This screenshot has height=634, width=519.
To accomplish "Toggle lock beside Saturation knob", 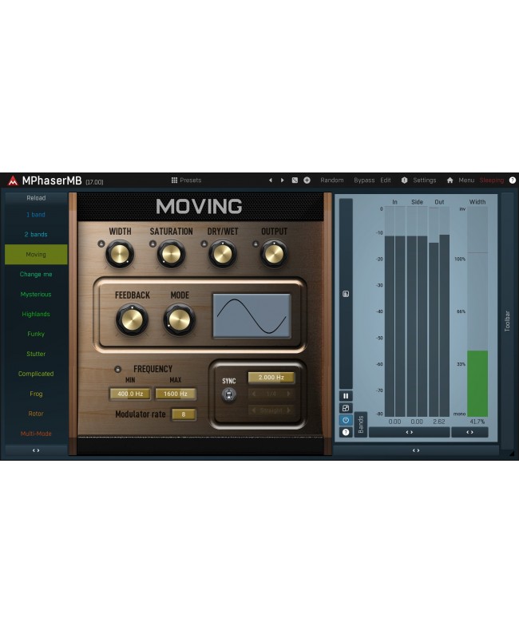I will tap(153, 244).
